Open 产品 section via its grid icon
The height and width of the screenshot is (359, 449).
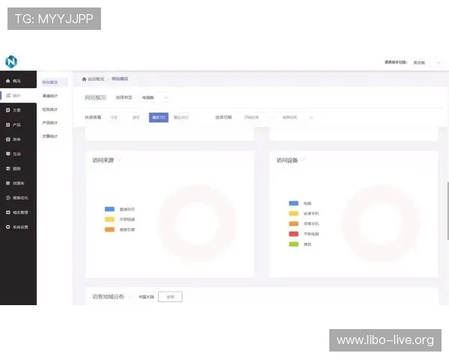[8, 125]
